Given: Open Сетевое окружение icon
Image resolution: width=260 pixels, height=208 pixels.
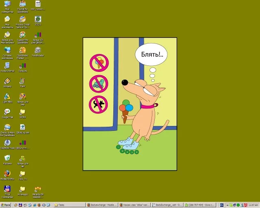Looking at the screenshot, I should point(7,53).
